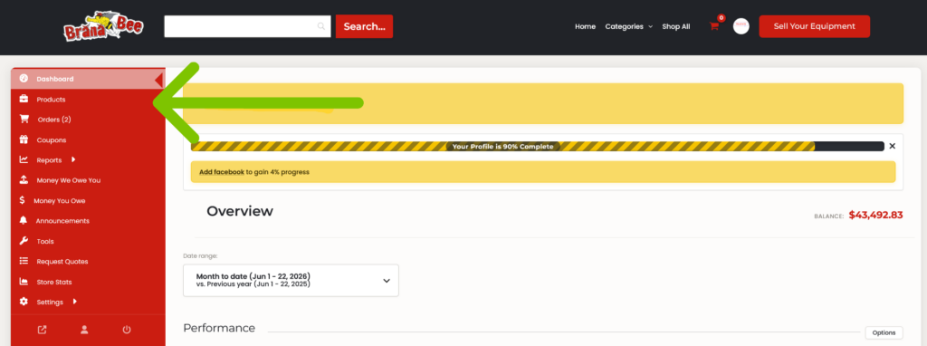The image size is (927, 346).
Task: Open the shopping cart icon
Action: coord(714,26)
